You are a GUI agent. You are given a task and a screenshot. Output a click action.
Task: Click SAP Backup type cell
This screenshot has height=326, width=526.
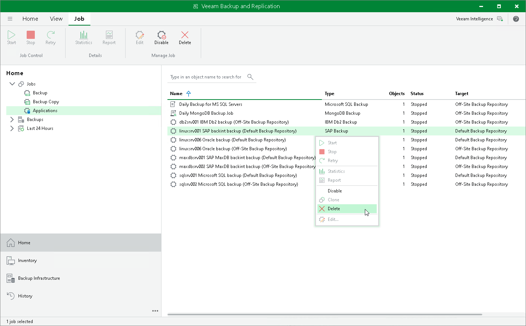(336, 131)
